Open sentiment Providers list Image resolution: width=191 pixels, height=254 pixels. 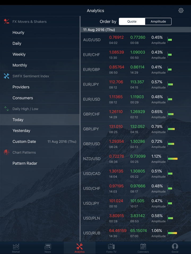click(x=21, y=87)
